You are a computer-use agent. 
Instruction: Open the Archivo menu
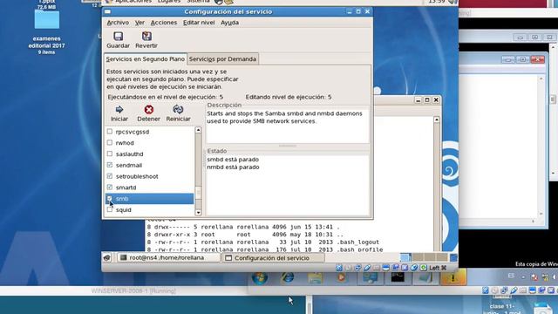(x=118, y=23)
